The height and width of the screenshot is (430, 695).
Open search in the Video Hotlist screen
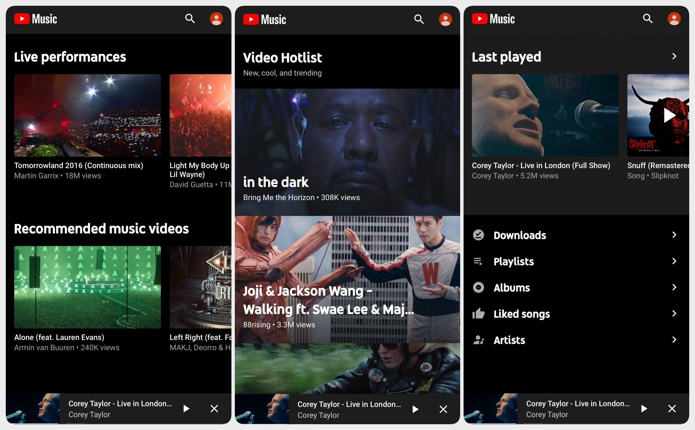click(419, 19)
